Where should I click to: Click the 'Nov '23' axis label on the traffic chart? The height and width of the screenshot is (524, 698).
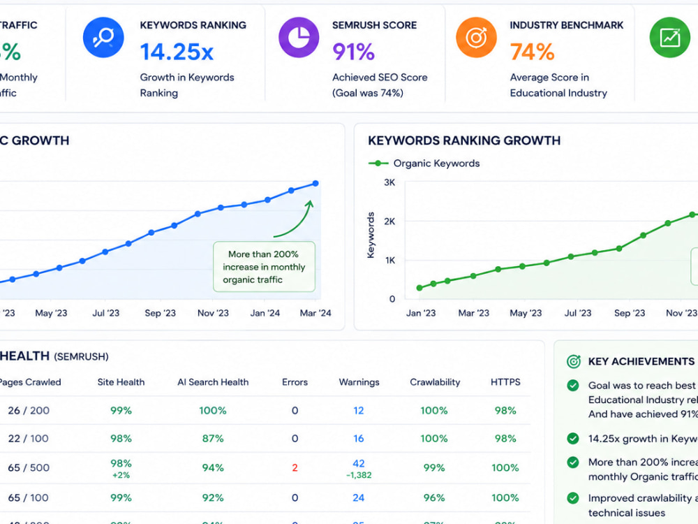213,313
